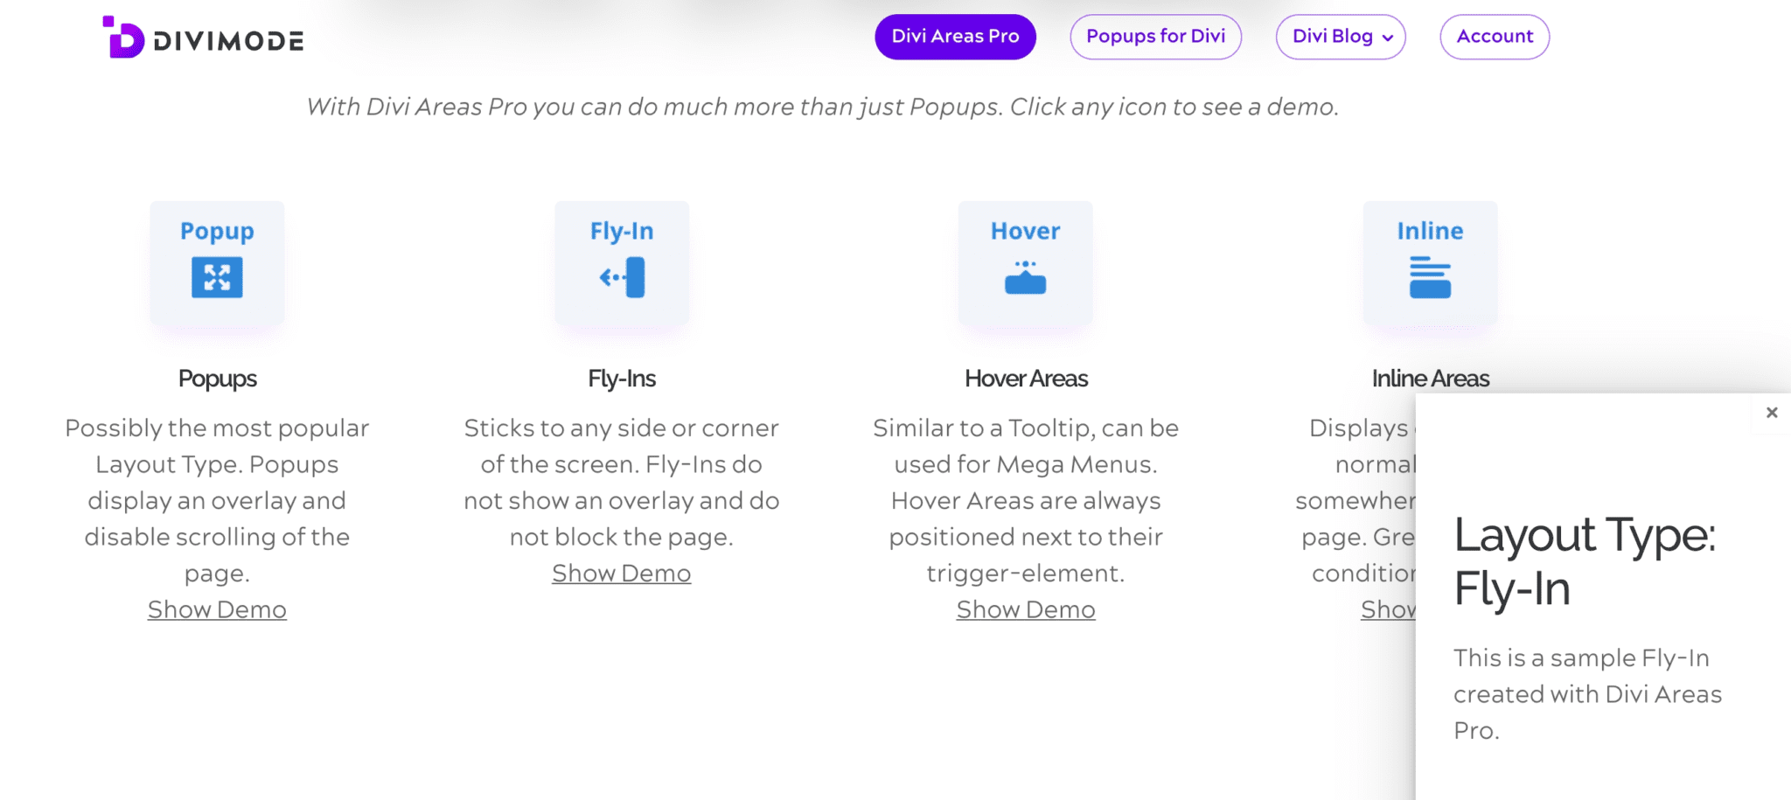Select the Fly-Ins heading
Screen dimensions: 1791x800
click(x=622, y=379)
